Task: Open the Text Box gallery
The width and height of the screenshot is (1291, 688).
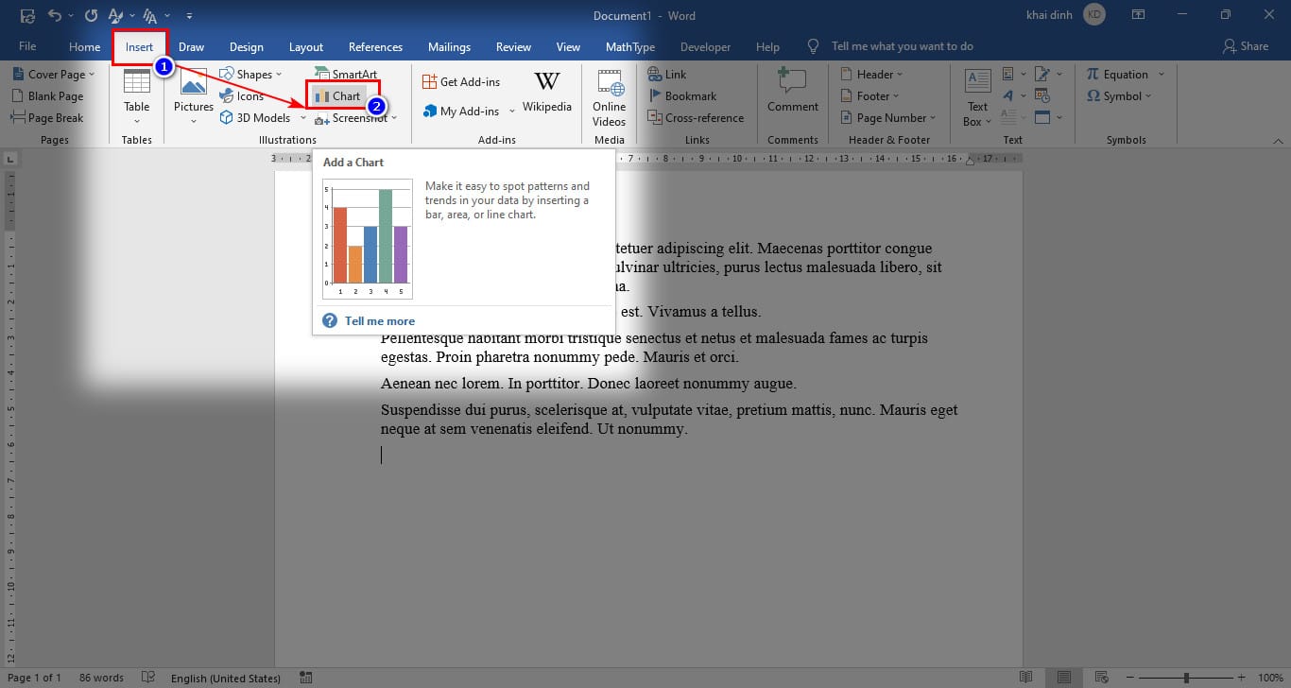Action: click(977, 96)
